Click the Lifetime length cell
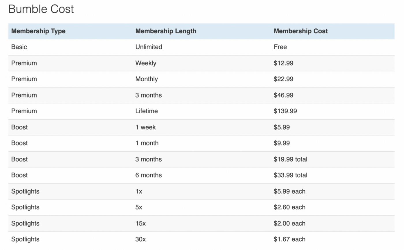 (x=147, y=111)
